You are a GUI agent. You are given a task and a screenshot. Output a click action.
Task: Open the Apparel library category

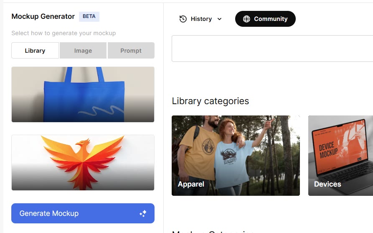tap(236, 155)
